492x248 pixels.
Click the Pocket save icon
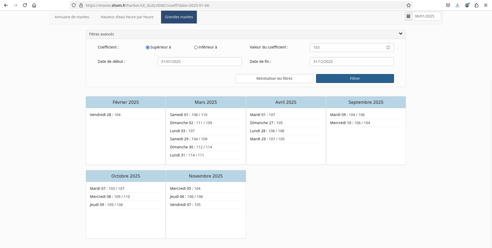coord(448,5)
